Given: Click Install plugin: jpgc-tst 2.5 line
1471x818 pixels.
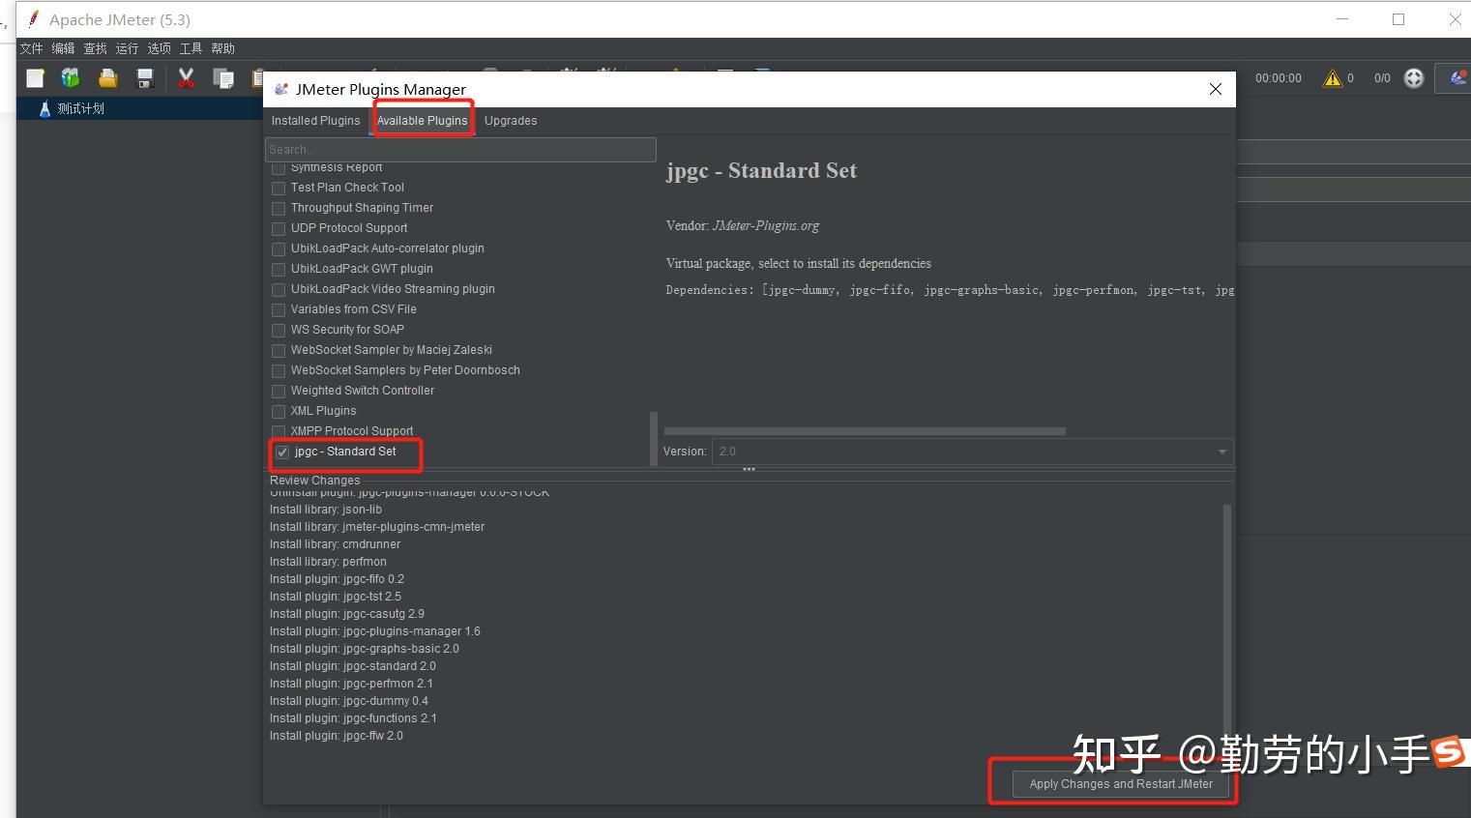Looking at the screenshot, I should [336, 597].
